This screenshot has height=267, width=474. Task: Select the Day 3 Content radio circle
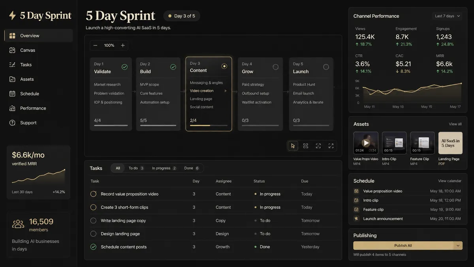click(224, 66)
